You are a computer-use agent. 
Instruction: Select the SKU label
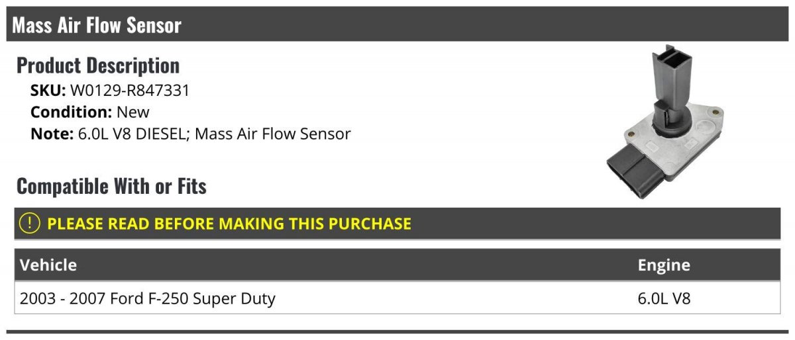[x=48, y=91]
